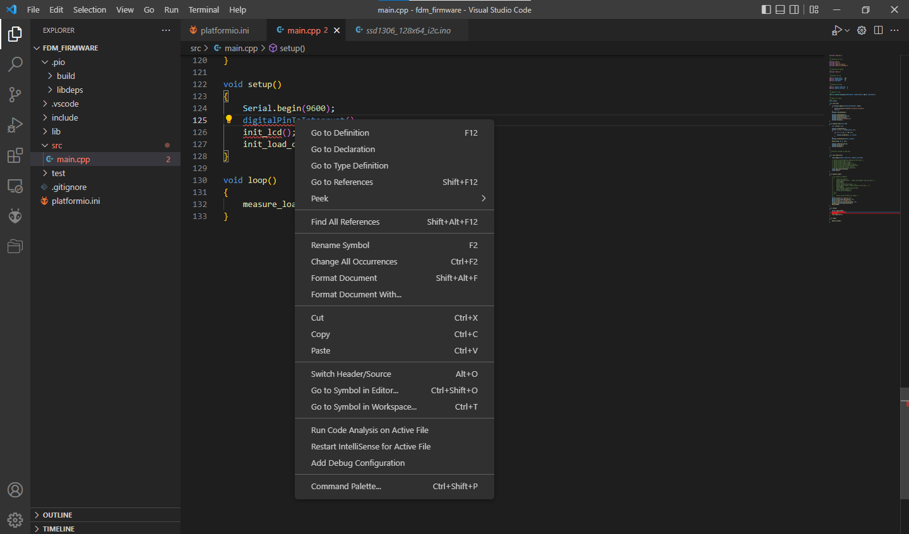909x534 pixels.
Task: Expand the .vscode folder
Action: pos(105,104)
